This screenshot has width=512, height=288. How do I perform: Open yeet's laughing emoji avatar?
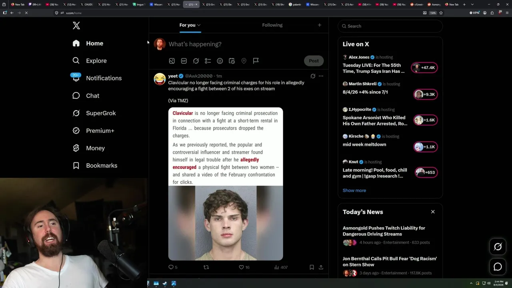click(160, 79)
